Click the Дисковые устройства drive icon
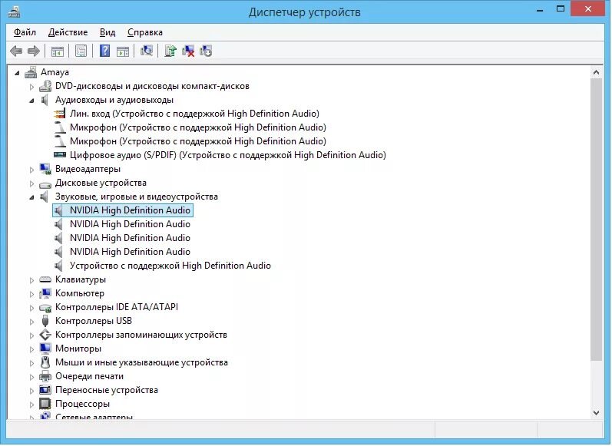The width and height of the screenshot is (612, 446). pyautogui.click(x=45, y=183)
